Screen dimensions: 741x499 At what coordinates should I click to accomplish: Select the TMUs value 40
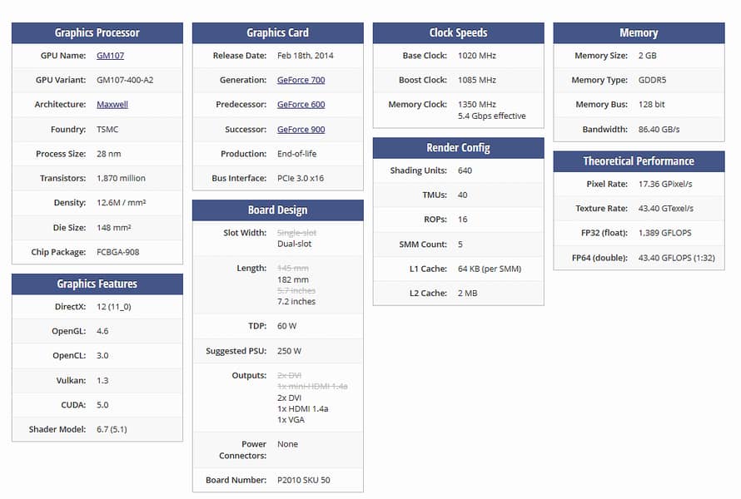coord(462,195)
